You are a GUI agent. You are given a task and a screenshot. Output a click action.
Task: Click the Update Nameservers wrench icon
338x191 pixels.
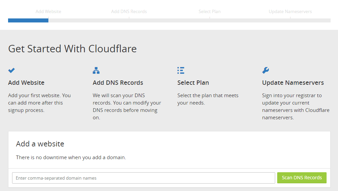pos(265,70)
